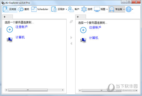Viewport: 142px width, 96px height.
Task: Open 计算机 link in right pane
Action: (x=94, y=38)
